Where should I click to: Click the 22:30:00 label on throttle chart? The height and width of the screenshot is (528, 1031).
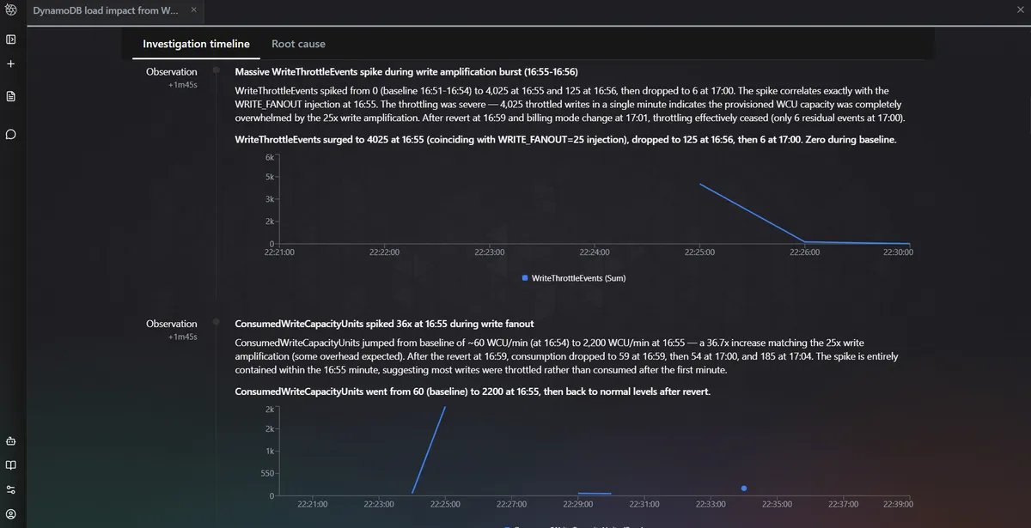point(897,252)
